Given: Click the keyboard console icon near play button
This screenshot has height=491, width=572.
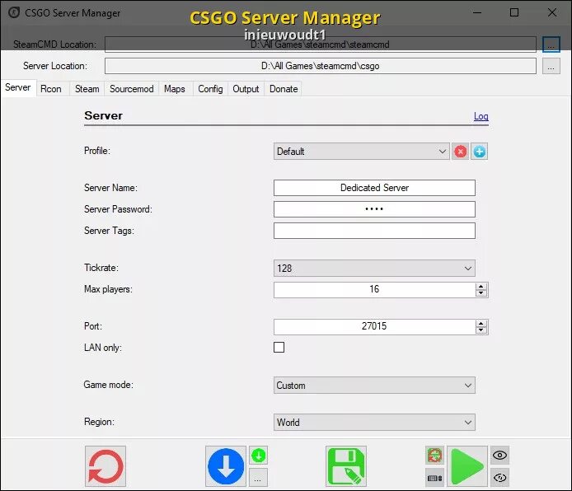Looking at the screenshot, I should point(435,478).
